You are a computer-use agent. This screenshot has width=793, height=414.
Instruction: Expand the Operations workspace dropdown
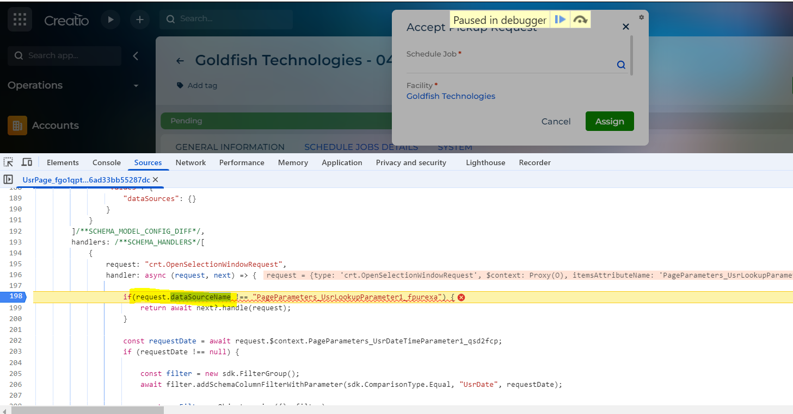click(136, 86)
